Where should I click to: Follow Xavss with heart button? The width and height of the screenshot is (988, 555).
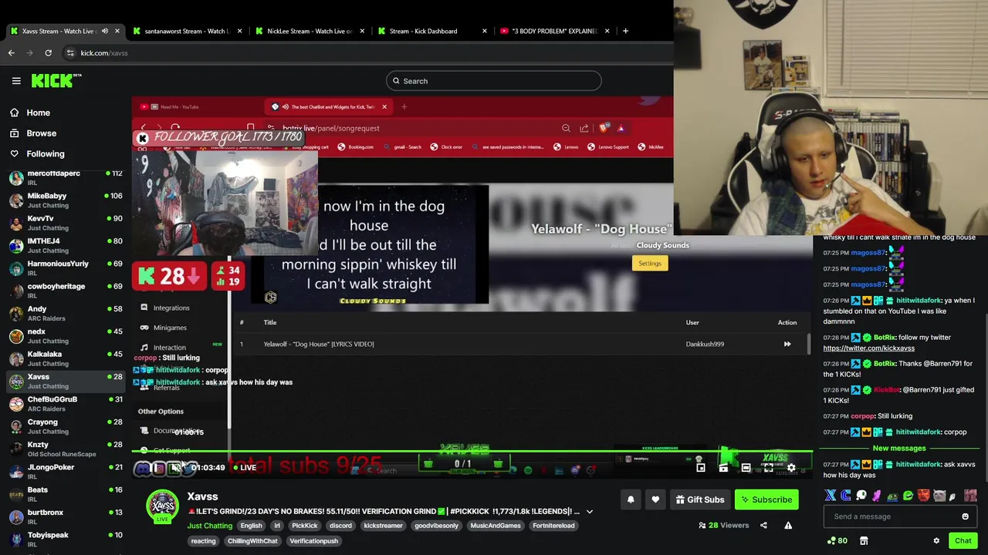[x=655, y=499]
